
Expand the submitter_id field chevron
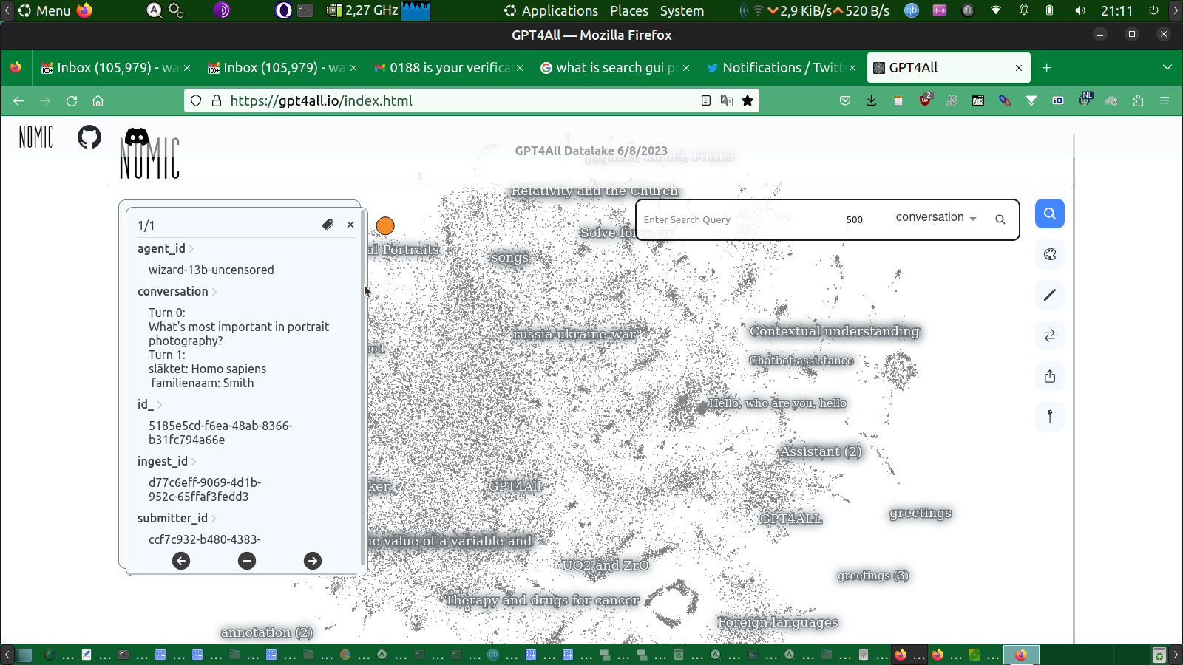pyautogui.click(x=214, y=519)
